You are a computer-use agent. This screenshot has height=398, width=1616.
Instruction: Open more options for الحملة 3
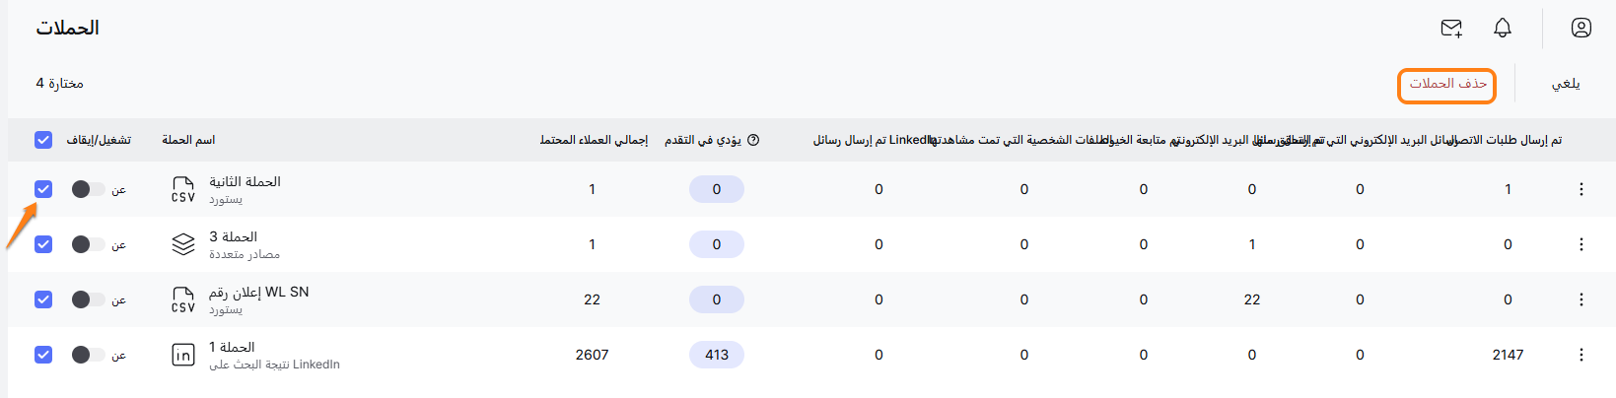(x=1581, y=244)
